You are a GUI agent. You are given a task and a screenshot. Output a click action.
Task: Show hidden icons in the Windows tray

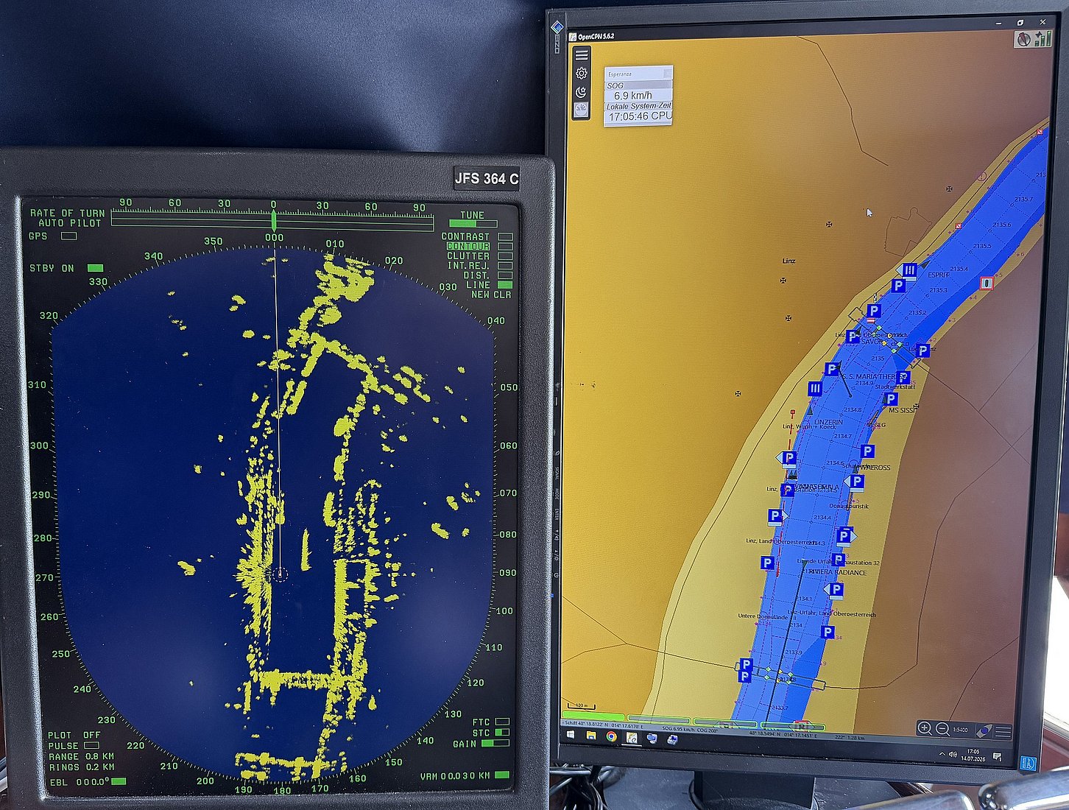pyautogui.click(x=943, y=753)
